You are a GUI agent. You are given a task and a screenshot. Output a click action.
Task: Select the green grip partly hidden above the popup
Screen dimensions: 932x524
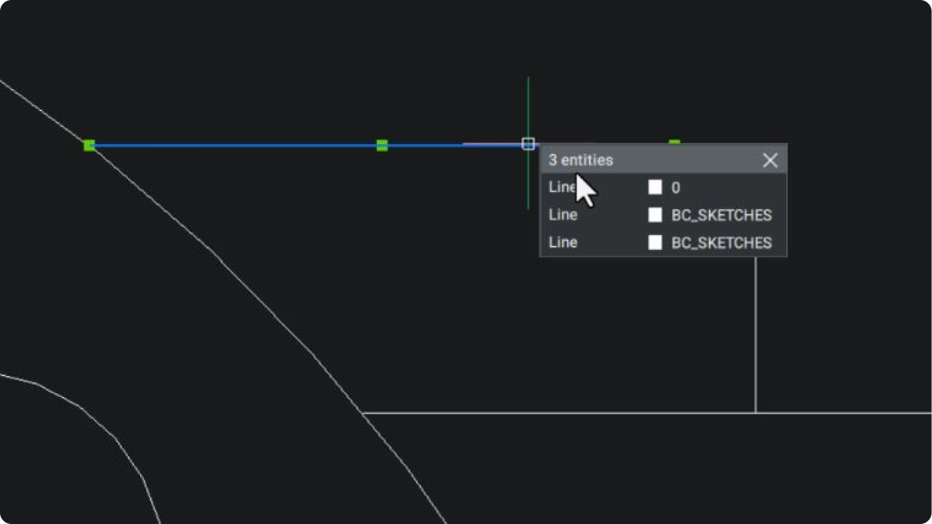tap(674, 142)
